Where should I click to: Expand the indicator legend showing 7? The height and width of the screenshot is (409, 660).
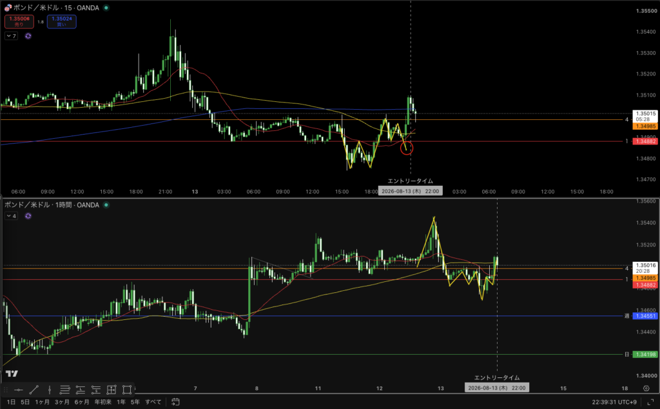click(x=12, y=36)
